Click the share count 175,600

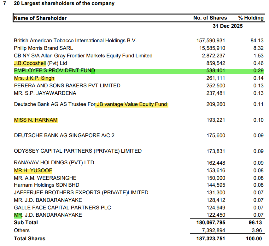click(216, 135)
